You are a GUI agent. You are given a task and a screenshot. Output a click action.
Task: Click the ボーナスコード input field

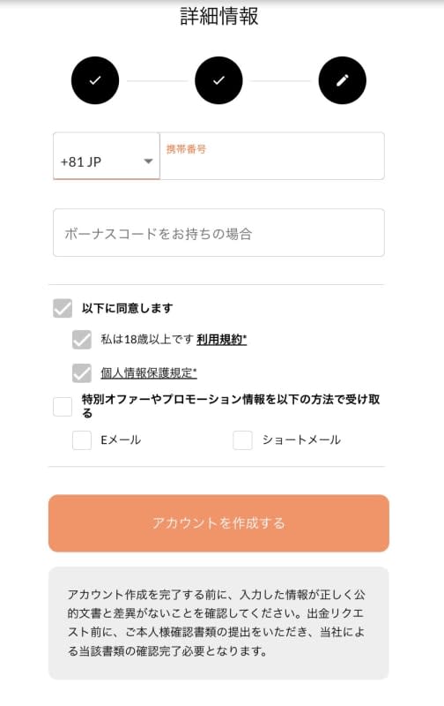pyautogui.click(x=218, y=233)
